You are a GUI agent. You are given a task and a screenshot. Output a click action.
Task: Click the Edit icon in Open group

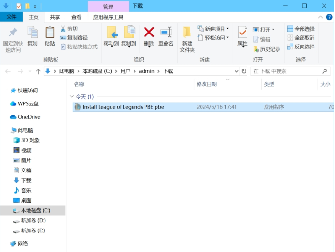(256, 39)
